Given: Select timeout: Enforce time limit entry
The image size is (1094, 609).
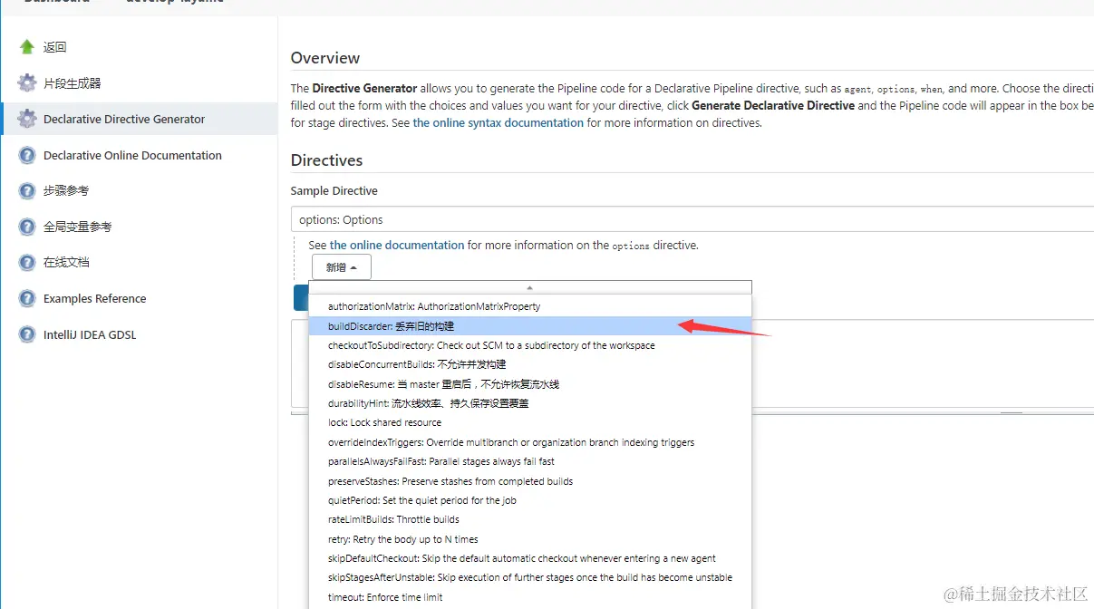Looking at the screenshot, I should click(x=530, y=597).
